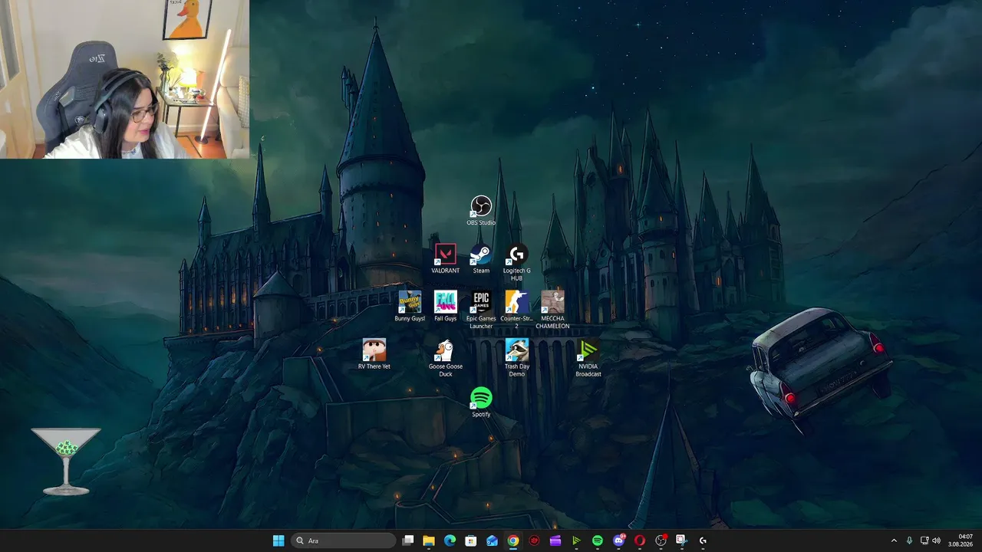Open Microsoft Store from the taskbar
The height and width of the screenshot is (552, 982).
point(471,540)
